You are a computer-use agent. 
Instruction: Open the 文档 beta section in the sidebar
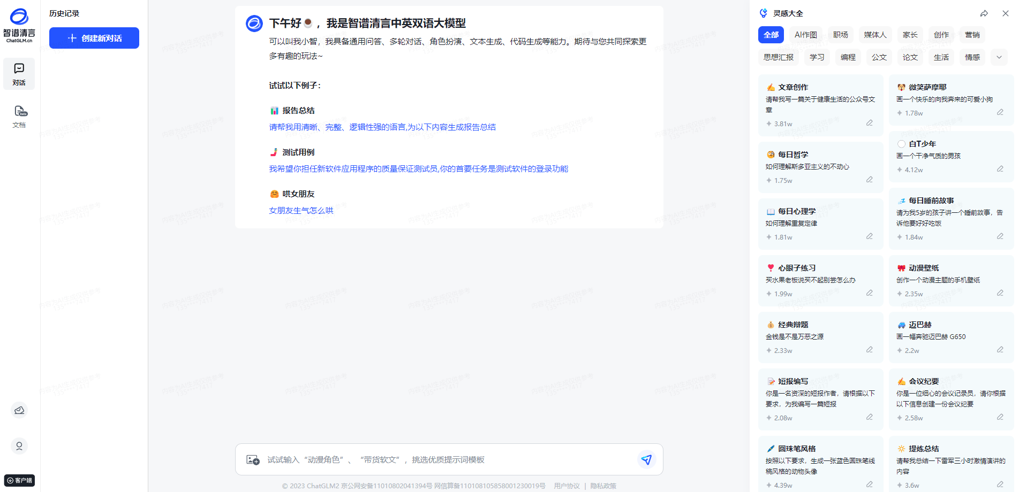pyautogui.click(x=19, y=117)
